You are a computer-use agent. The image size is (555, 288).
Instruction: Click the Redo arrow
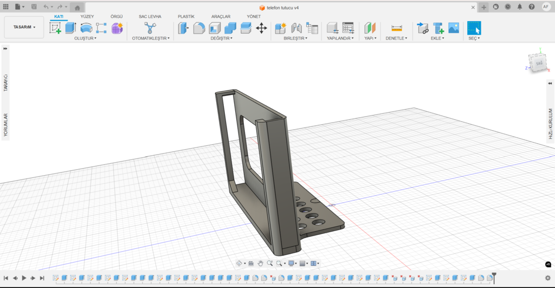(x=60, y=7)
